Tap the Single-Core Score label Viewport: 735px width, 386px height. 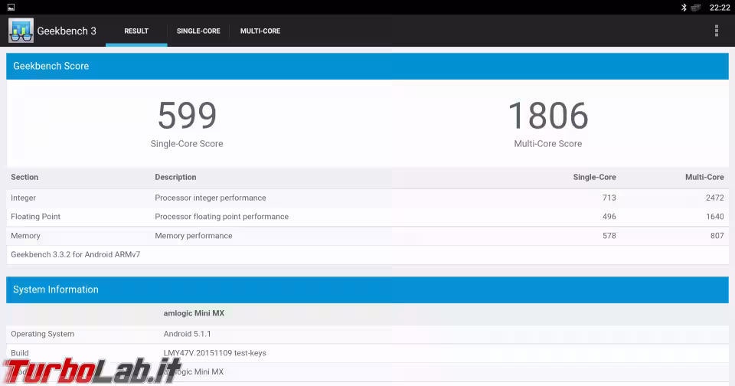tap(187, 143)
